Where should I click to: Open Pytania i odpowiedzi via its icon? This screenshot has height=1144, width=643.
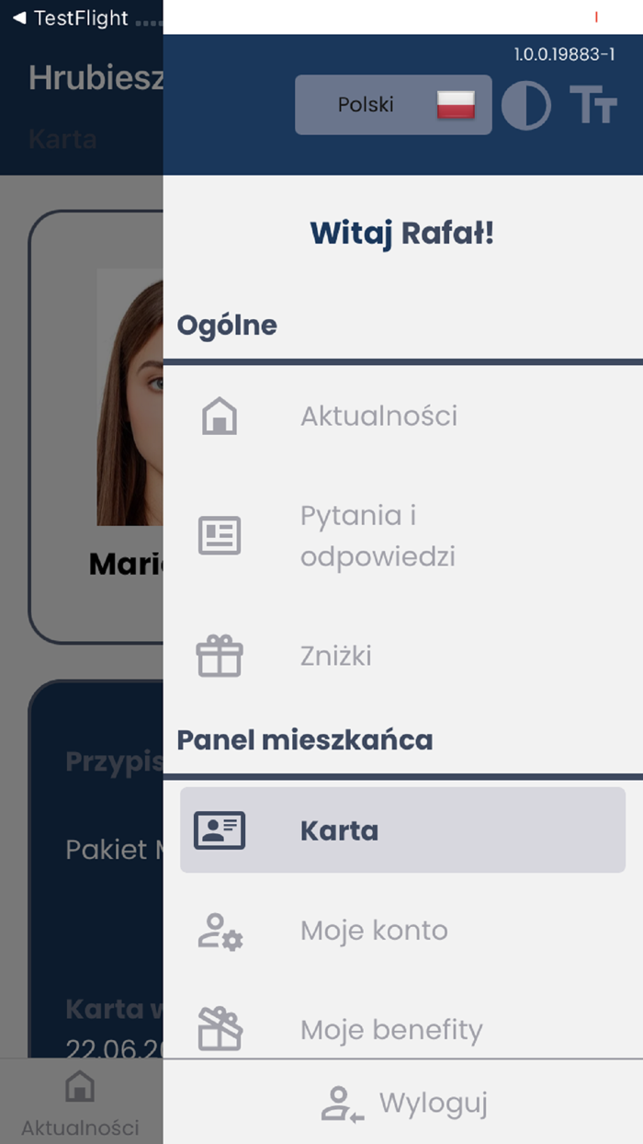[219, 534]
